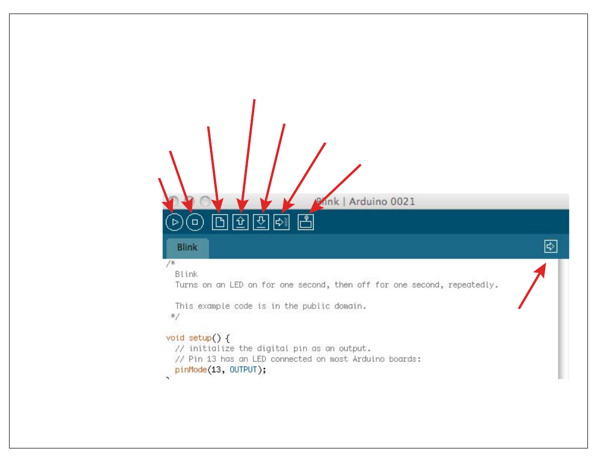Click the Verify/Compile play button
Viewport: 597px width, 461px height.
(174, 222)
